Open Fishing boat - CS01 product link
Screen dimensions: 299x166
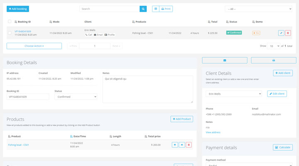point(19,145)
